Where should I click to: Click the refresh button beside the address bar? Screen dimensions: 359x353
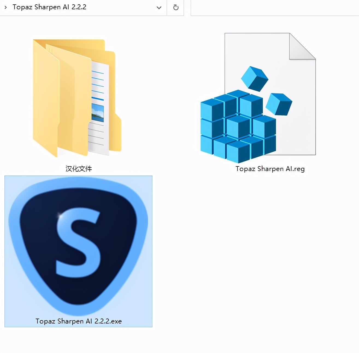pyautogui.click(x=176, y=7)
